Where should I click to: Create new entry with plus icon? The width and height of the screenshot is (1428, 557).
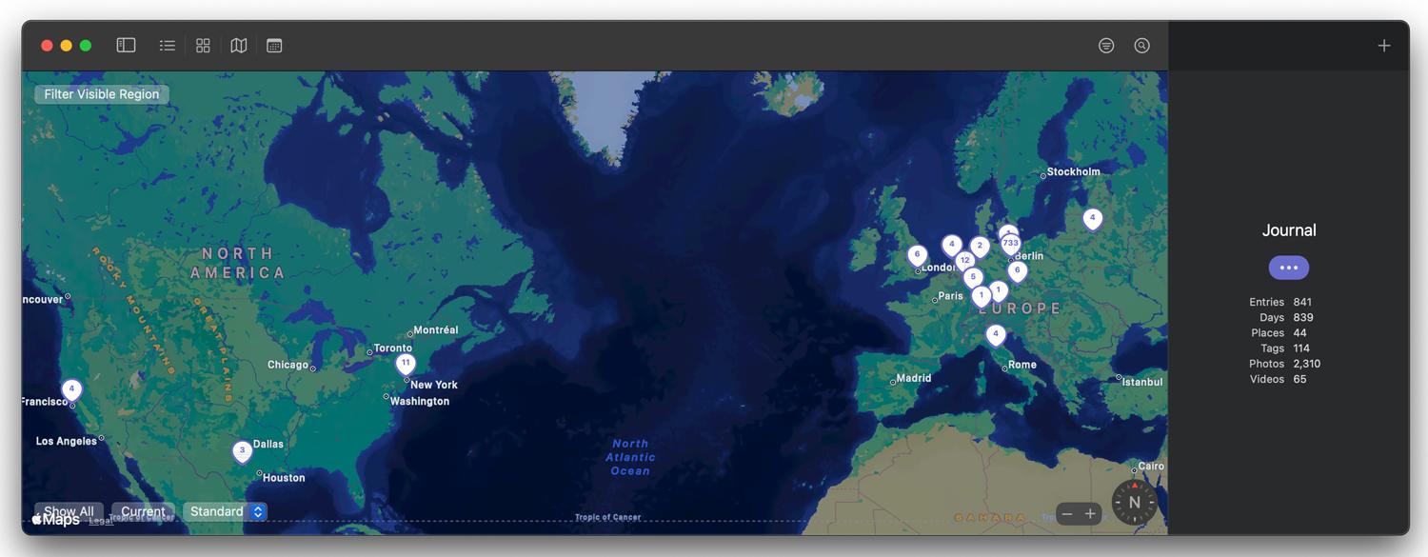tap(1384, 45)
